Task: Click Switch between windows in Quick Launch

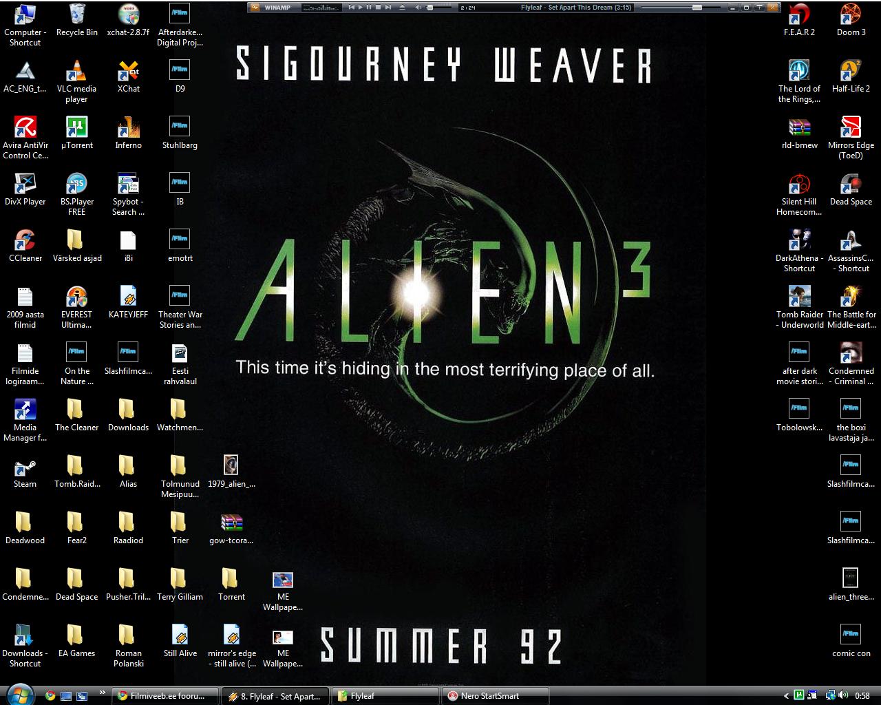Action: [82, 696]
